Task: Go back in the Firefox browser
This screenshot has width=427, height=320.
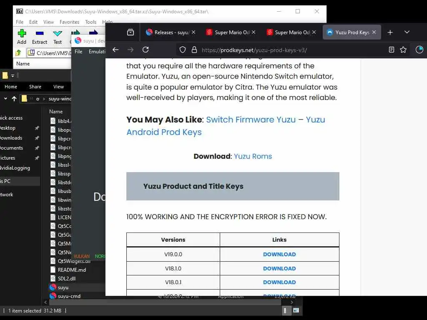Action: click(x=116, y=50)
